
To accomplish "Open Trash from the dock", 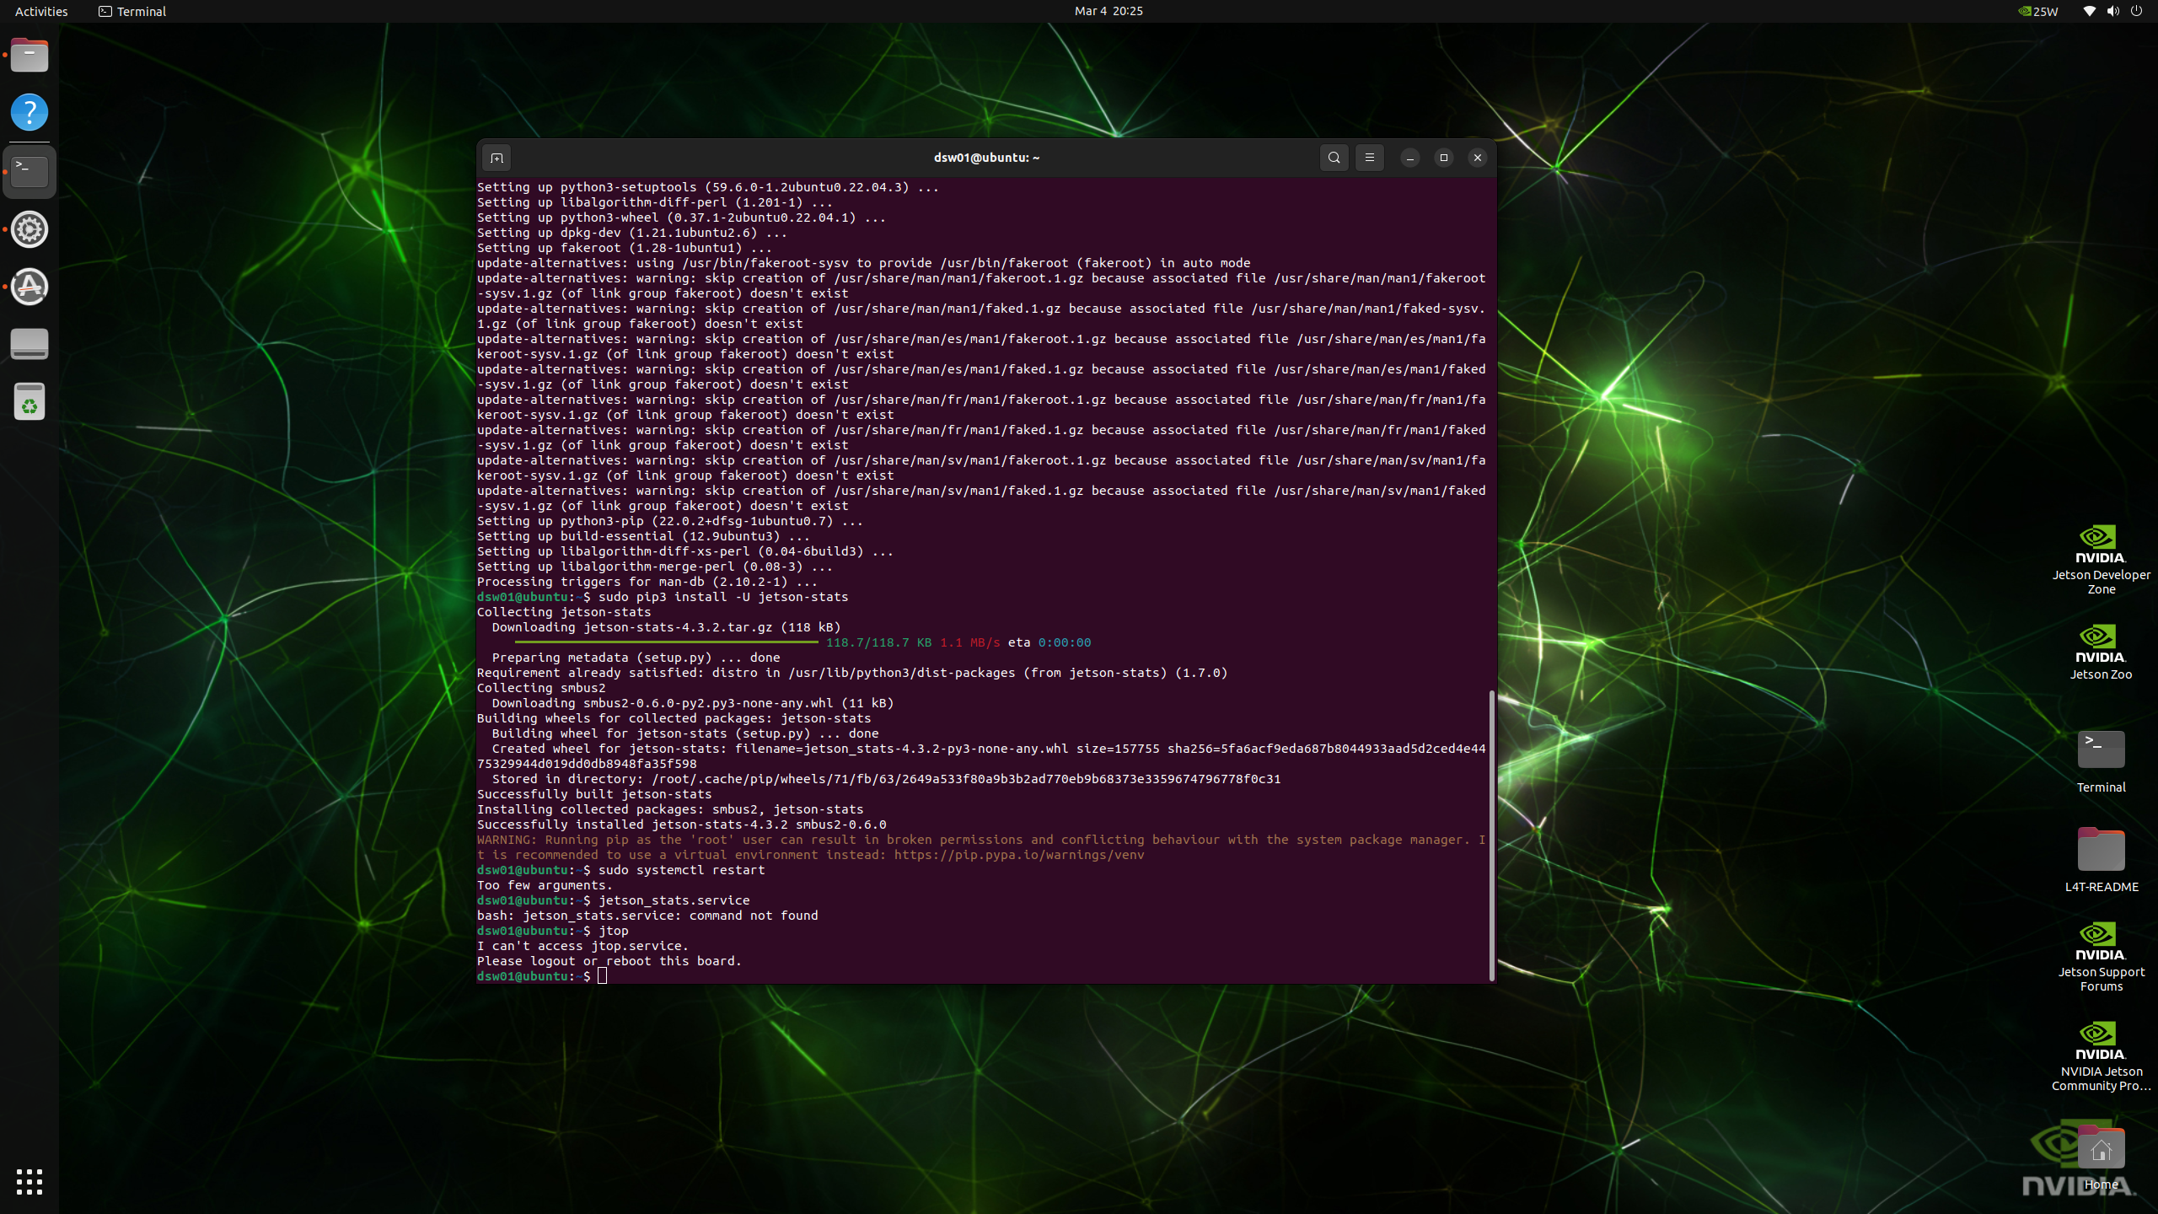I will click(30, 402).
